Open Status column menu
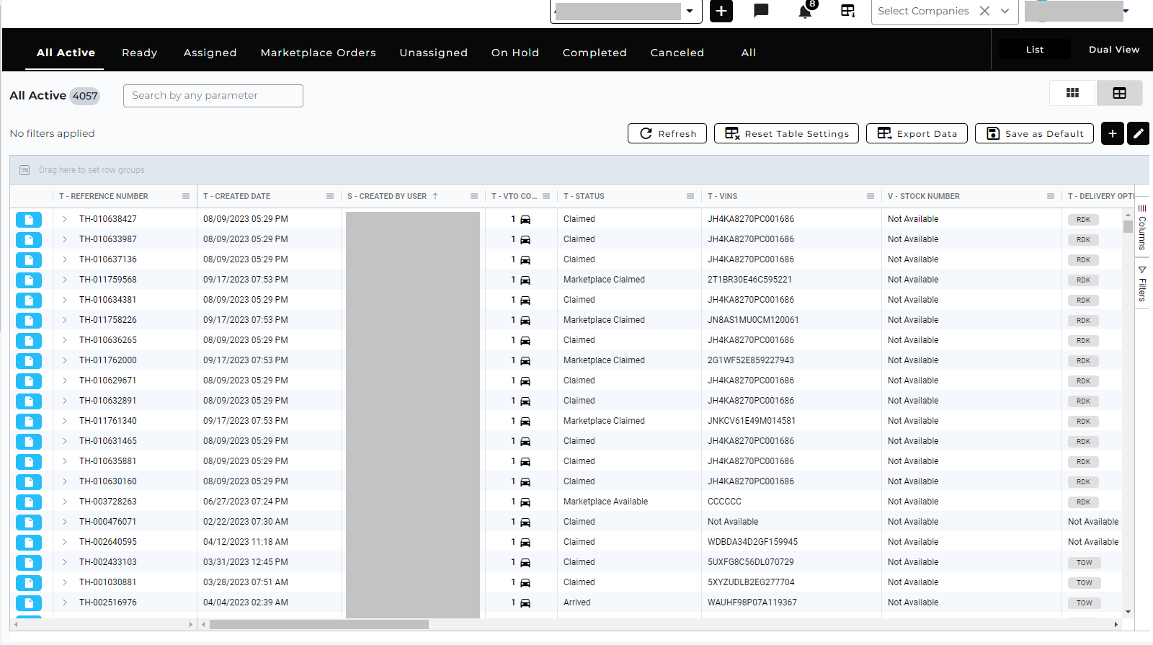The image size is (1153, 645). click(690, 196)
